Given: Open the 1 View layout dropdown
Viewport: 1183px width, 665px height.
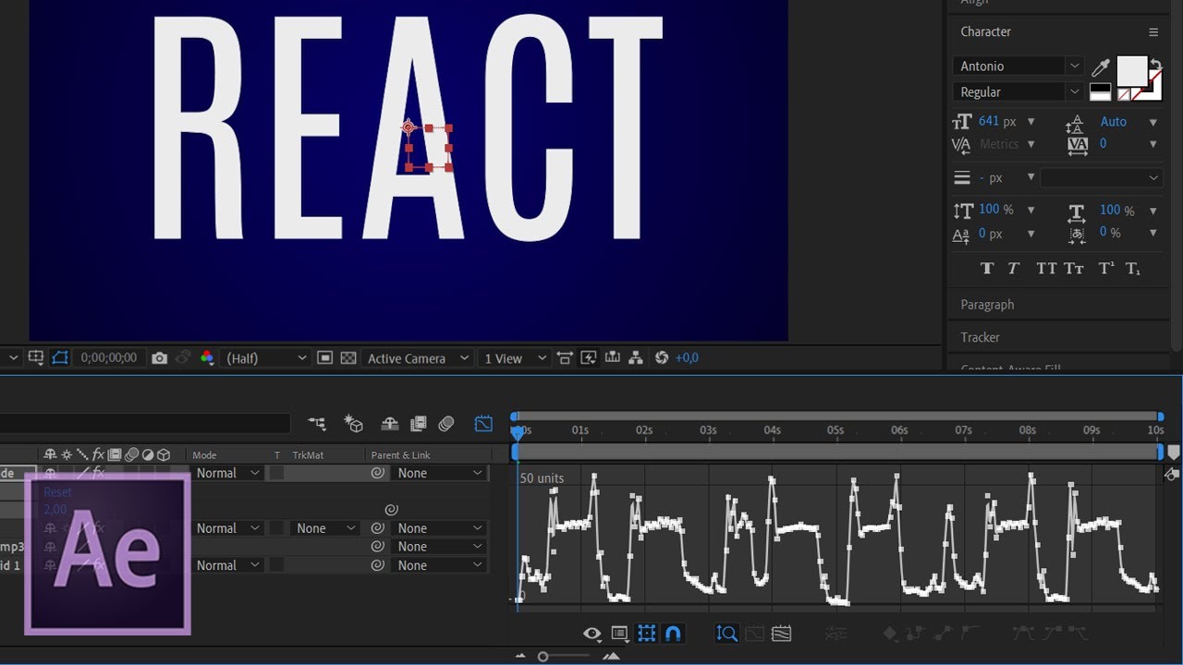Looking at the screenshot, I should pyautogui.click(x=515, y=358).
